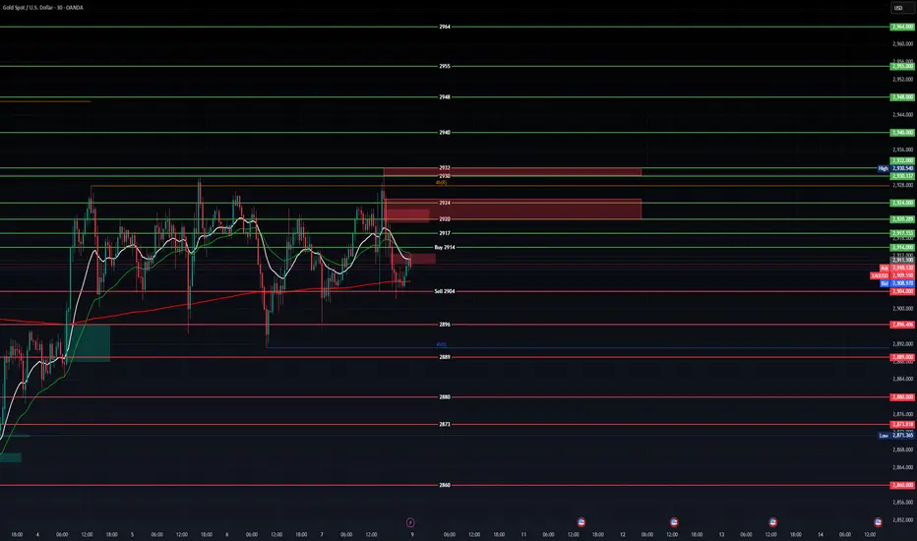Click the Gold Spot / U.S. Dollar symbol title
The width and height of the screenshot is (917, 541).
click(x=42, y=8)
